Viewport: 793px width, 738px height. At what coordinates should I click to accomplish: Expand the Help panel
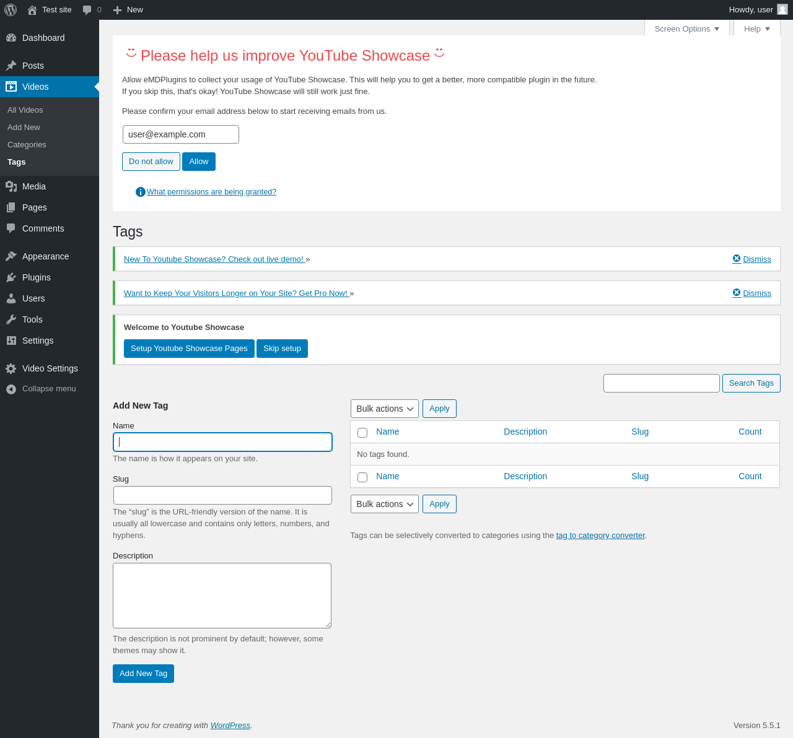757,28
